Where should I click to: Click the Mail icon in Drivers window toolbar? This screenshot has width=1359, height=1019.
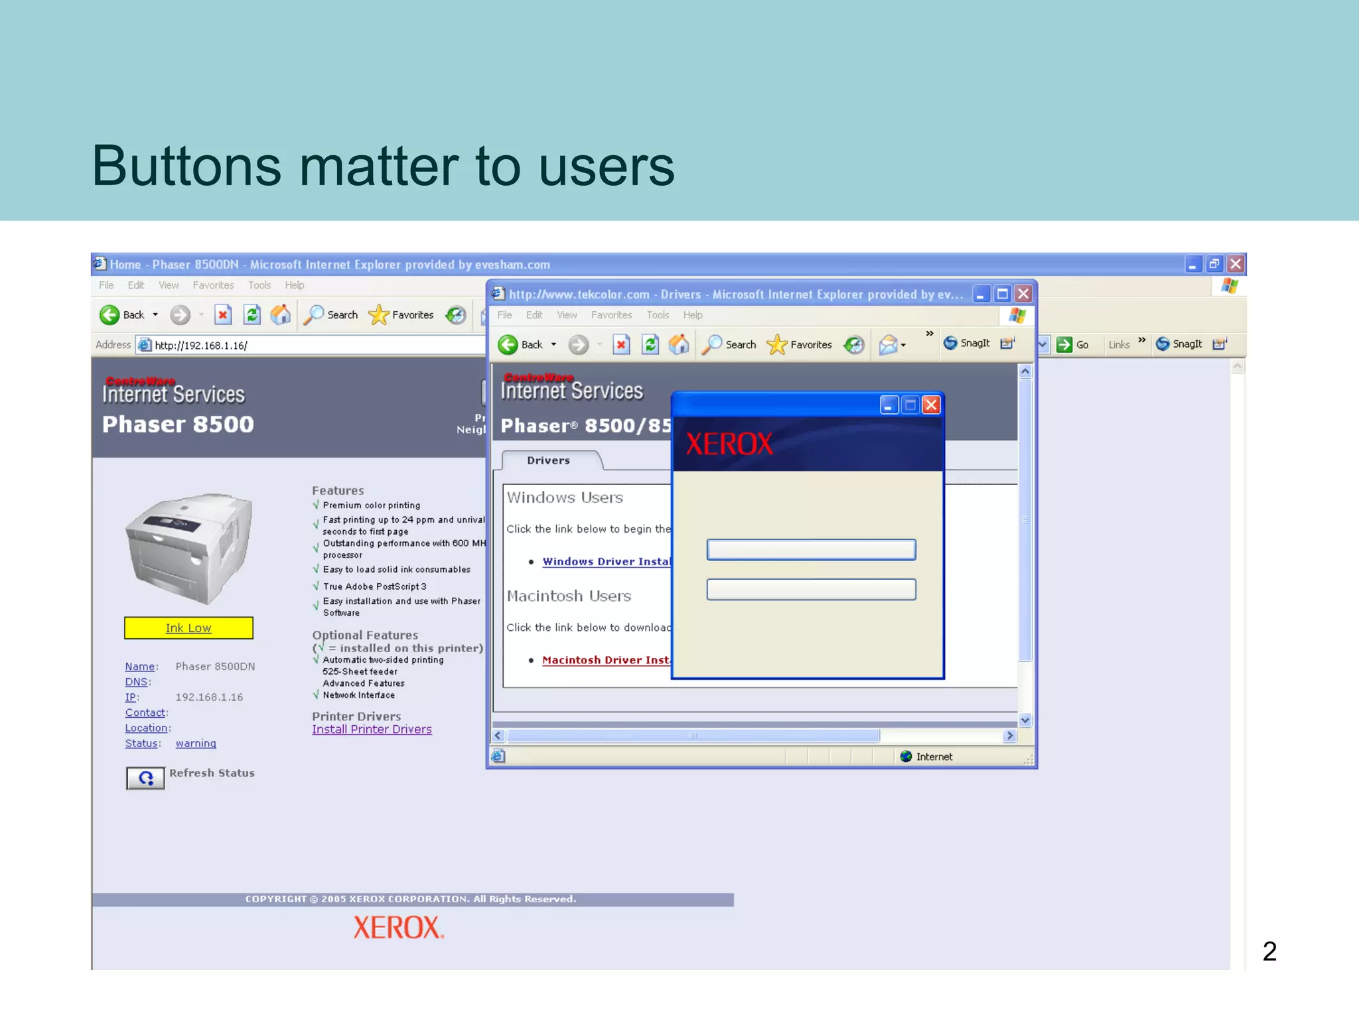point(888,344)
